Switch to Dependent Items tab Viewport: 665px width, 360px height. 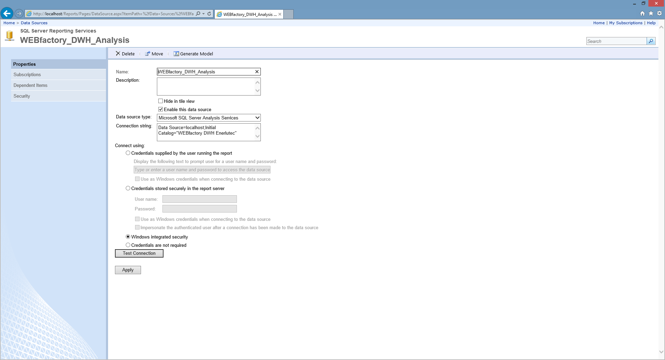[x=30, y=85]
